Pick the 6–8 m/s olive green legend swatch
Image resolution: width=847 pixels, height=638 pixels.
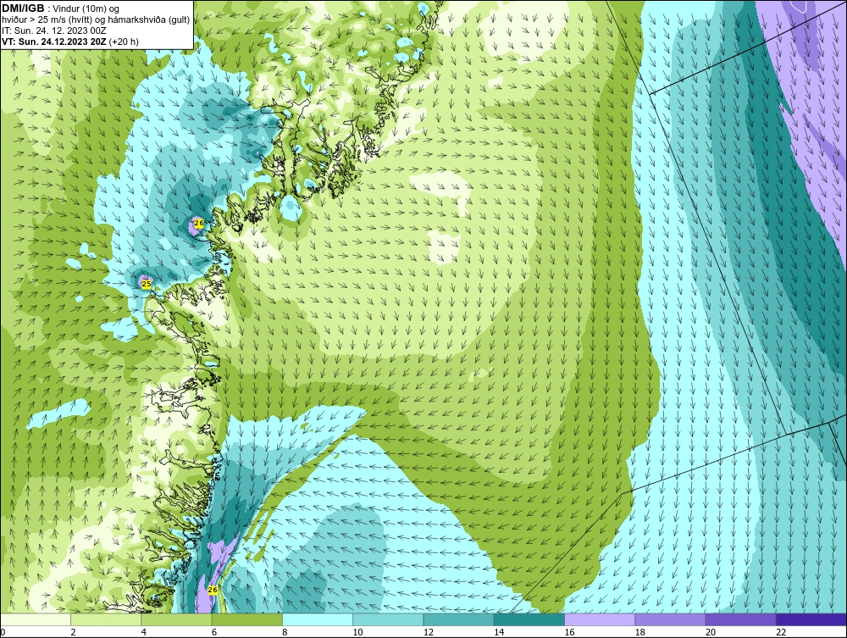coord(246,619)
